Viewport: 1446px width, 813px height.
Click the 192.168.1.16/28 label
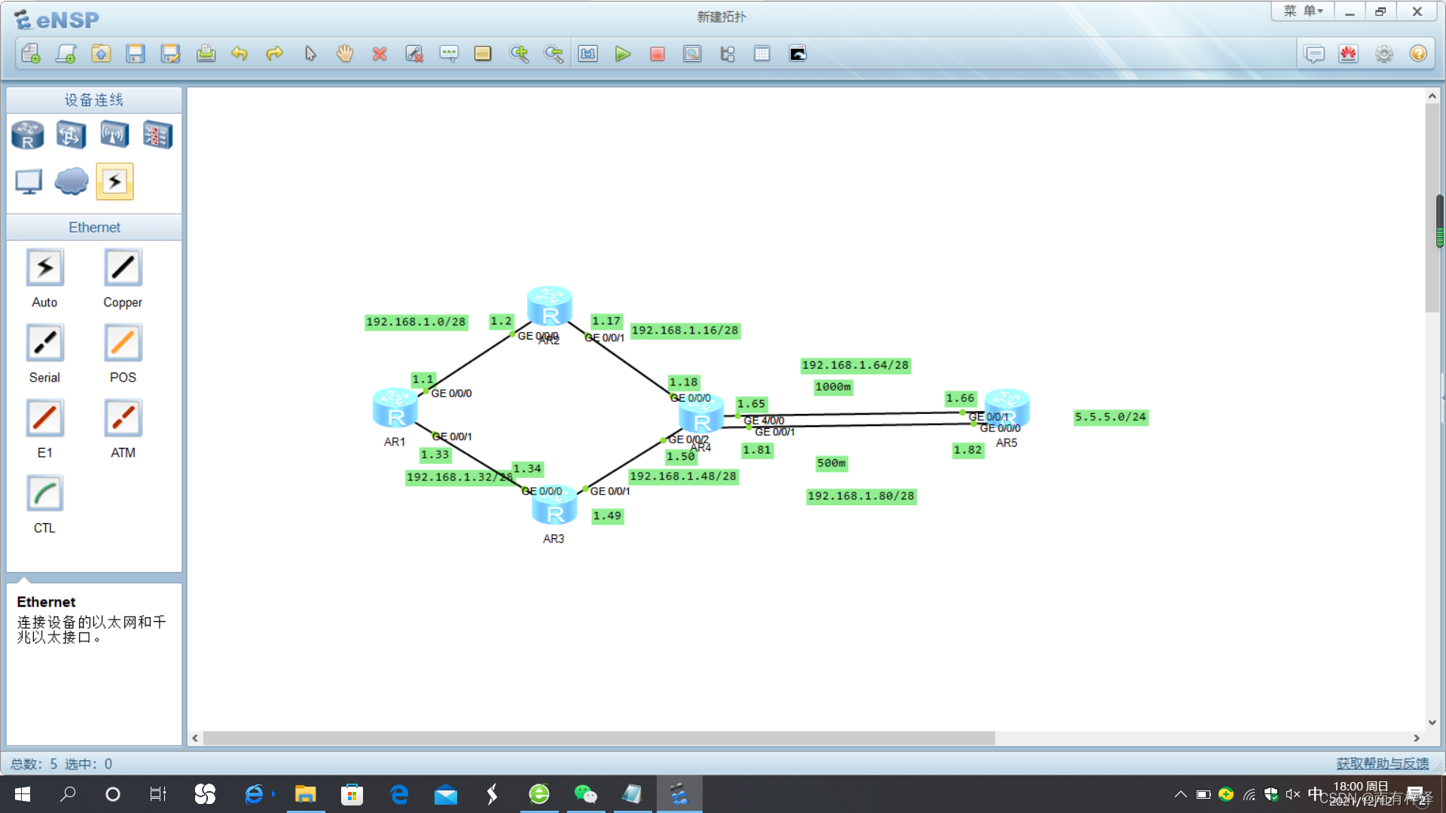pos(685,330)
